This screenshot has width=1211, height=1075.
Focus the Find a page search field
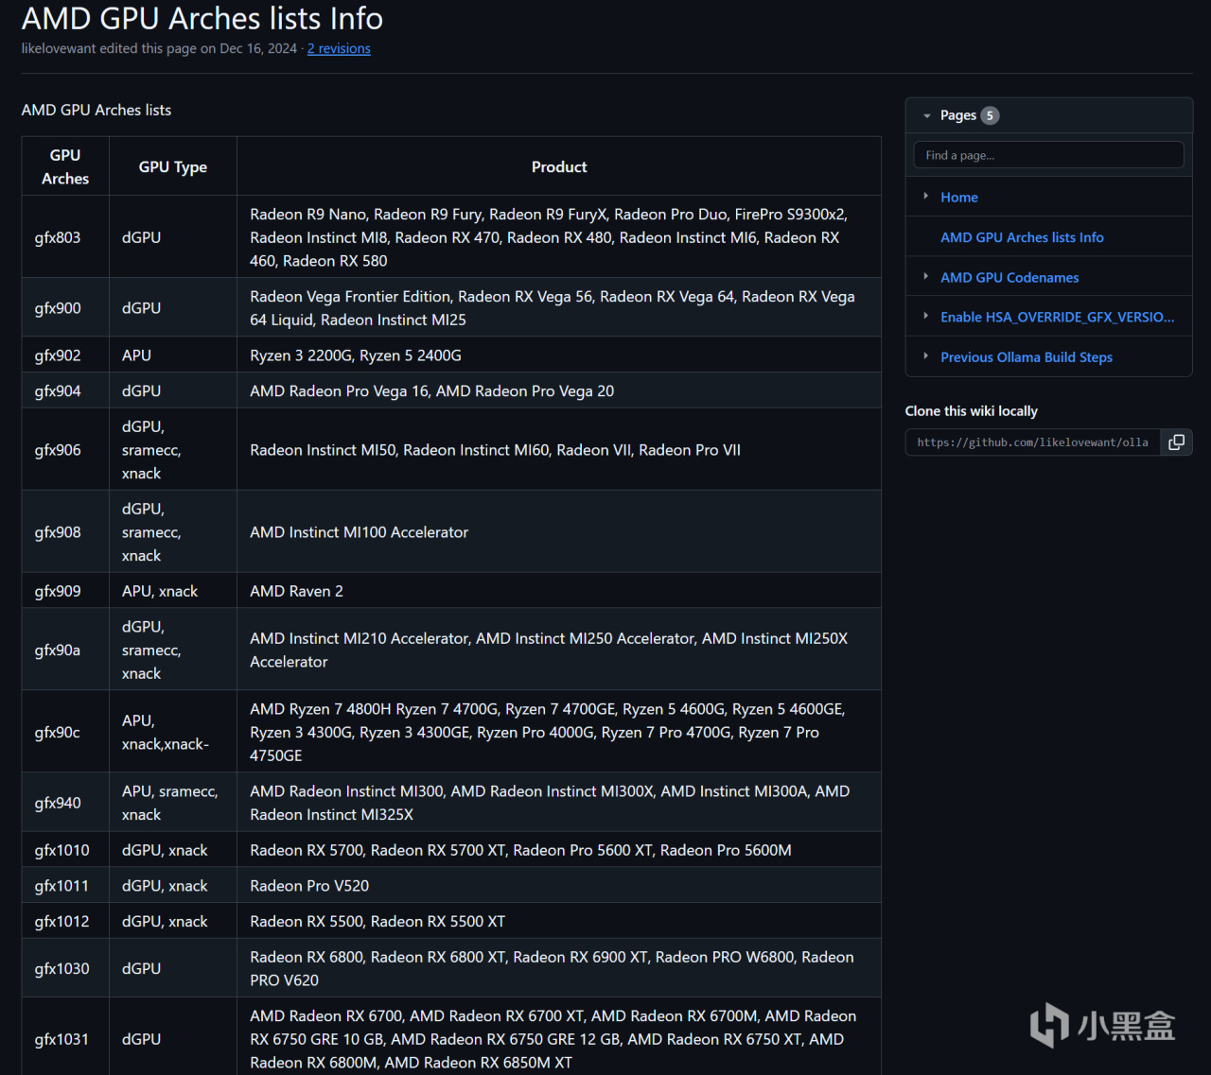pos(1048,155)
